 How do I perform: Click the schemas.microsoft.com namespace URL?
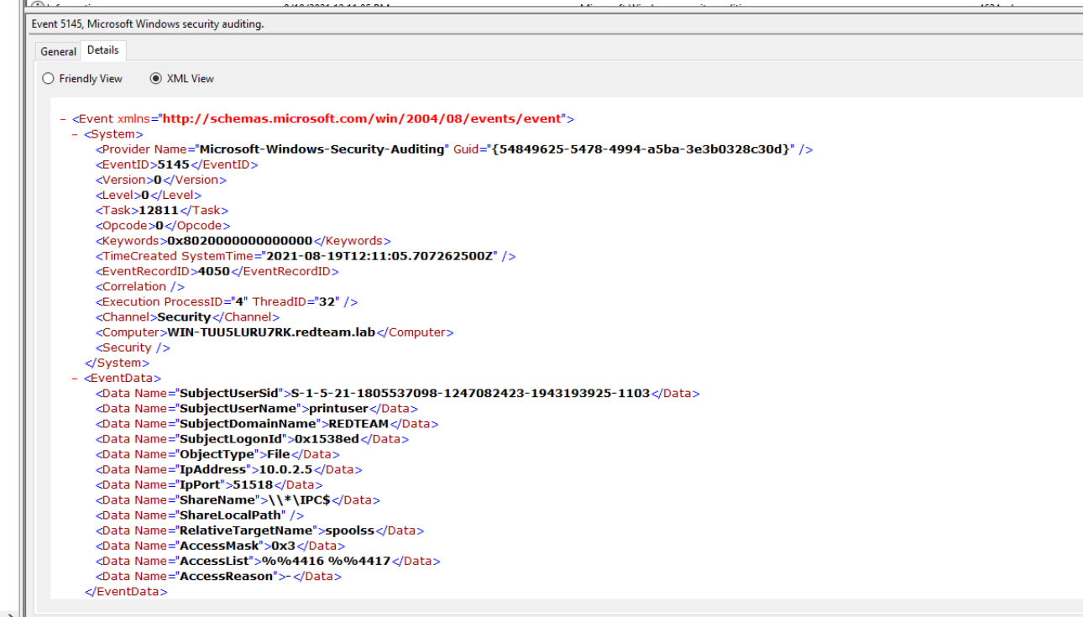click(362, 119)
